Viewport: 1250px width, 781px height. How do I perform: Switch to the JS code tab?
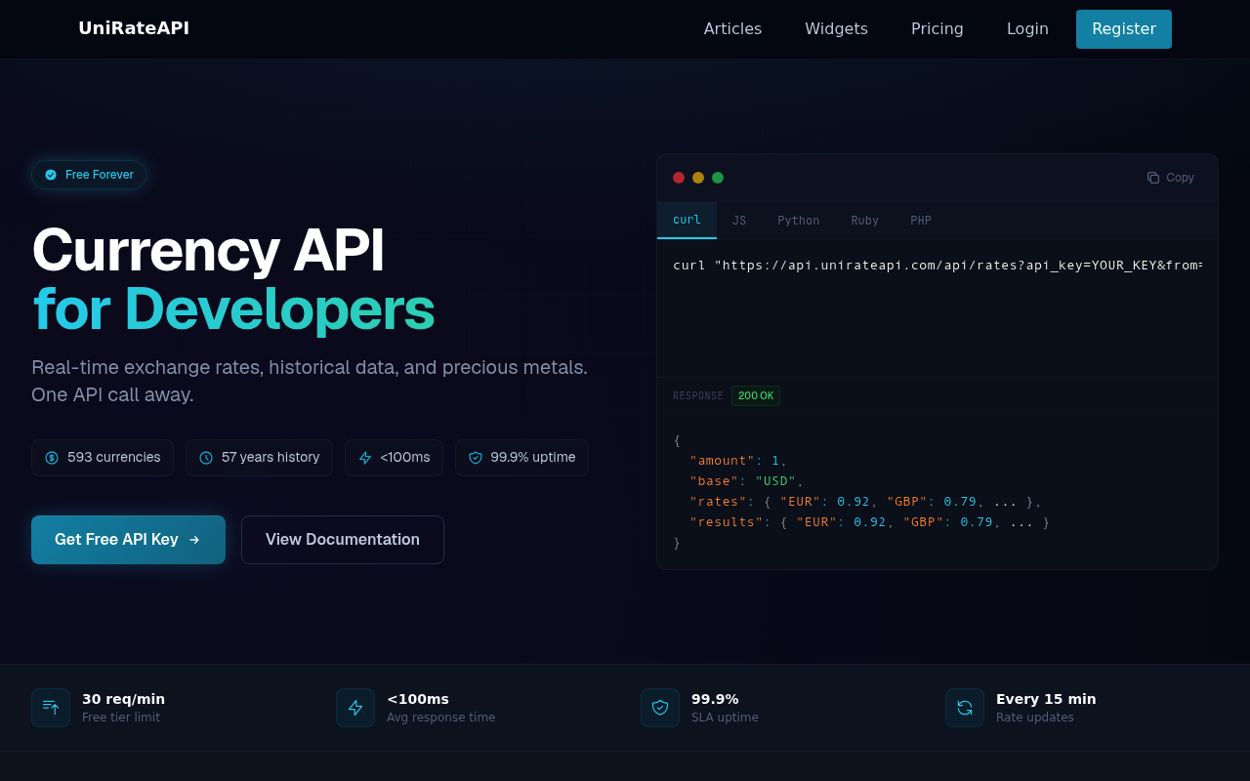click(739, 221)
